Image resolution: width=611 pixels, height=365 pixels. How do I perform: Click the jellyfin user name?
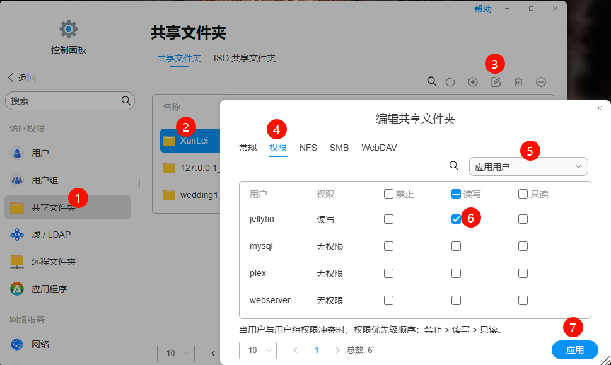click(262, 219)
